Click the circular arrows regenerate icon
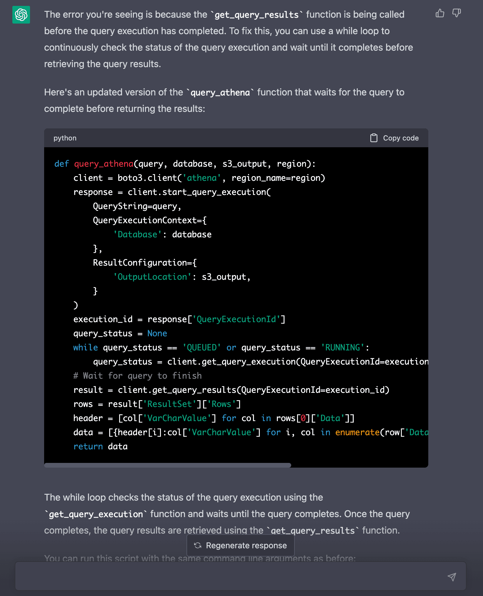The height and width of the screenshot is (596, 483). (198, 546)
